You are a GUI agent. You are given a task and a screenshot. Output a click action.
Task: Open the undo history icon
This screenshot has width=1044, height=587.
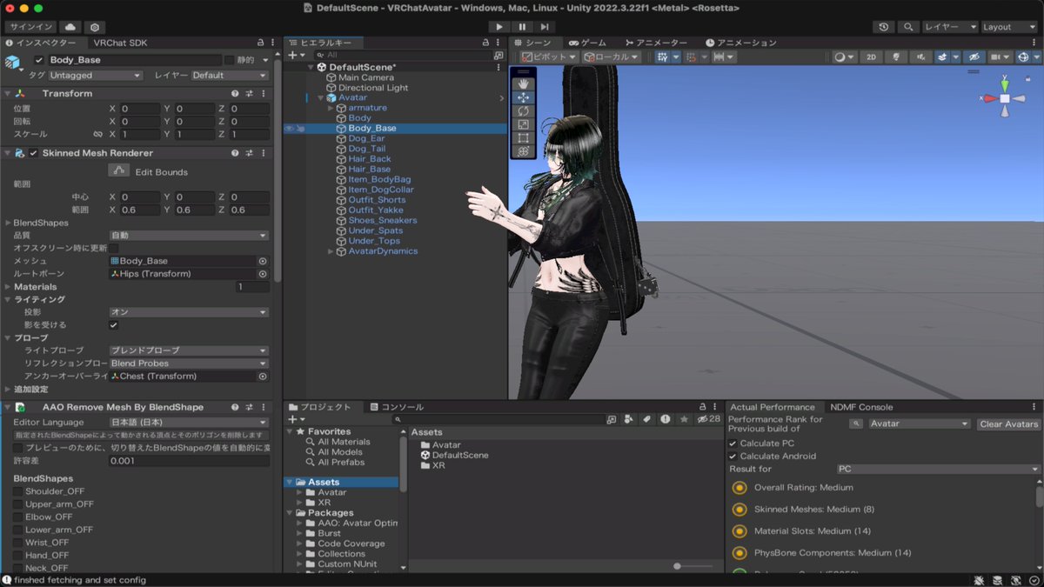[884, 27]
